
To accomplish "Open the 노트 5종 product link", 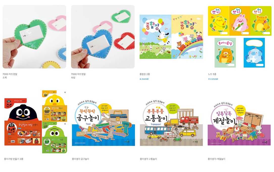I will click(x=212, y=74).
